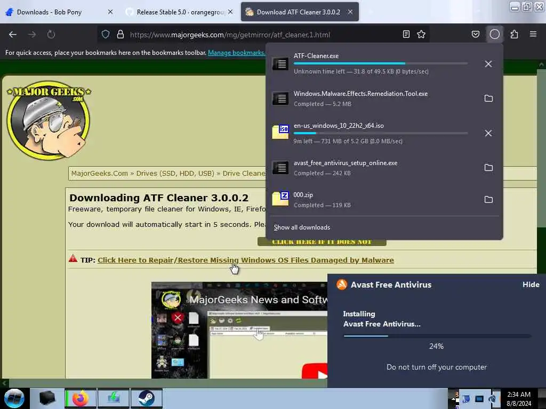546x409 pixels.
Task: Switch to the Release Stable 5.0 tab
Action: click(x=180, y=12)
